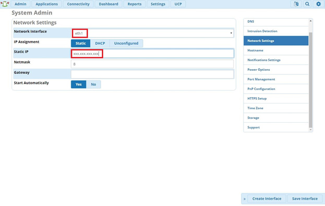The height and width of the screenshot is (206, 325).
Task: Open Support in the side menu
Action: 276,127
